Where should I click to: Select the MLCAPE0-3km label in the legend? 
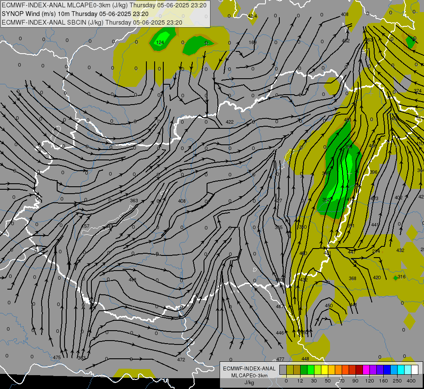(x=249, y=376)
